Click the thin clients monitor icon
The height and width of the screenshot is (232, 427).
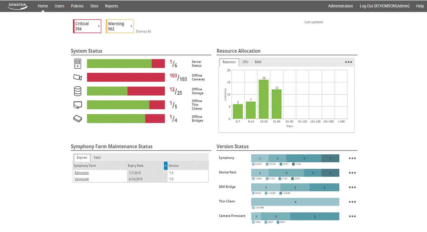point(77,105)
